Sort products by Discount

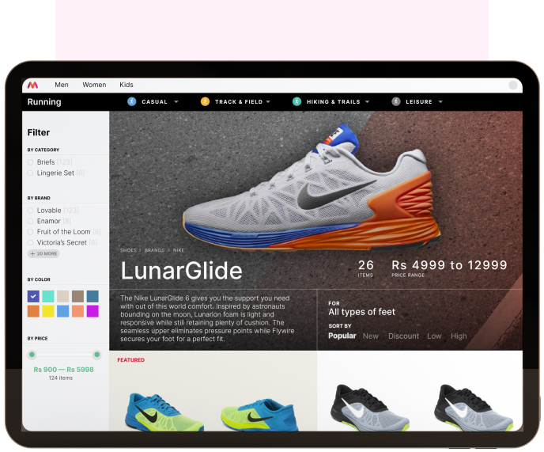coord(403,336)
